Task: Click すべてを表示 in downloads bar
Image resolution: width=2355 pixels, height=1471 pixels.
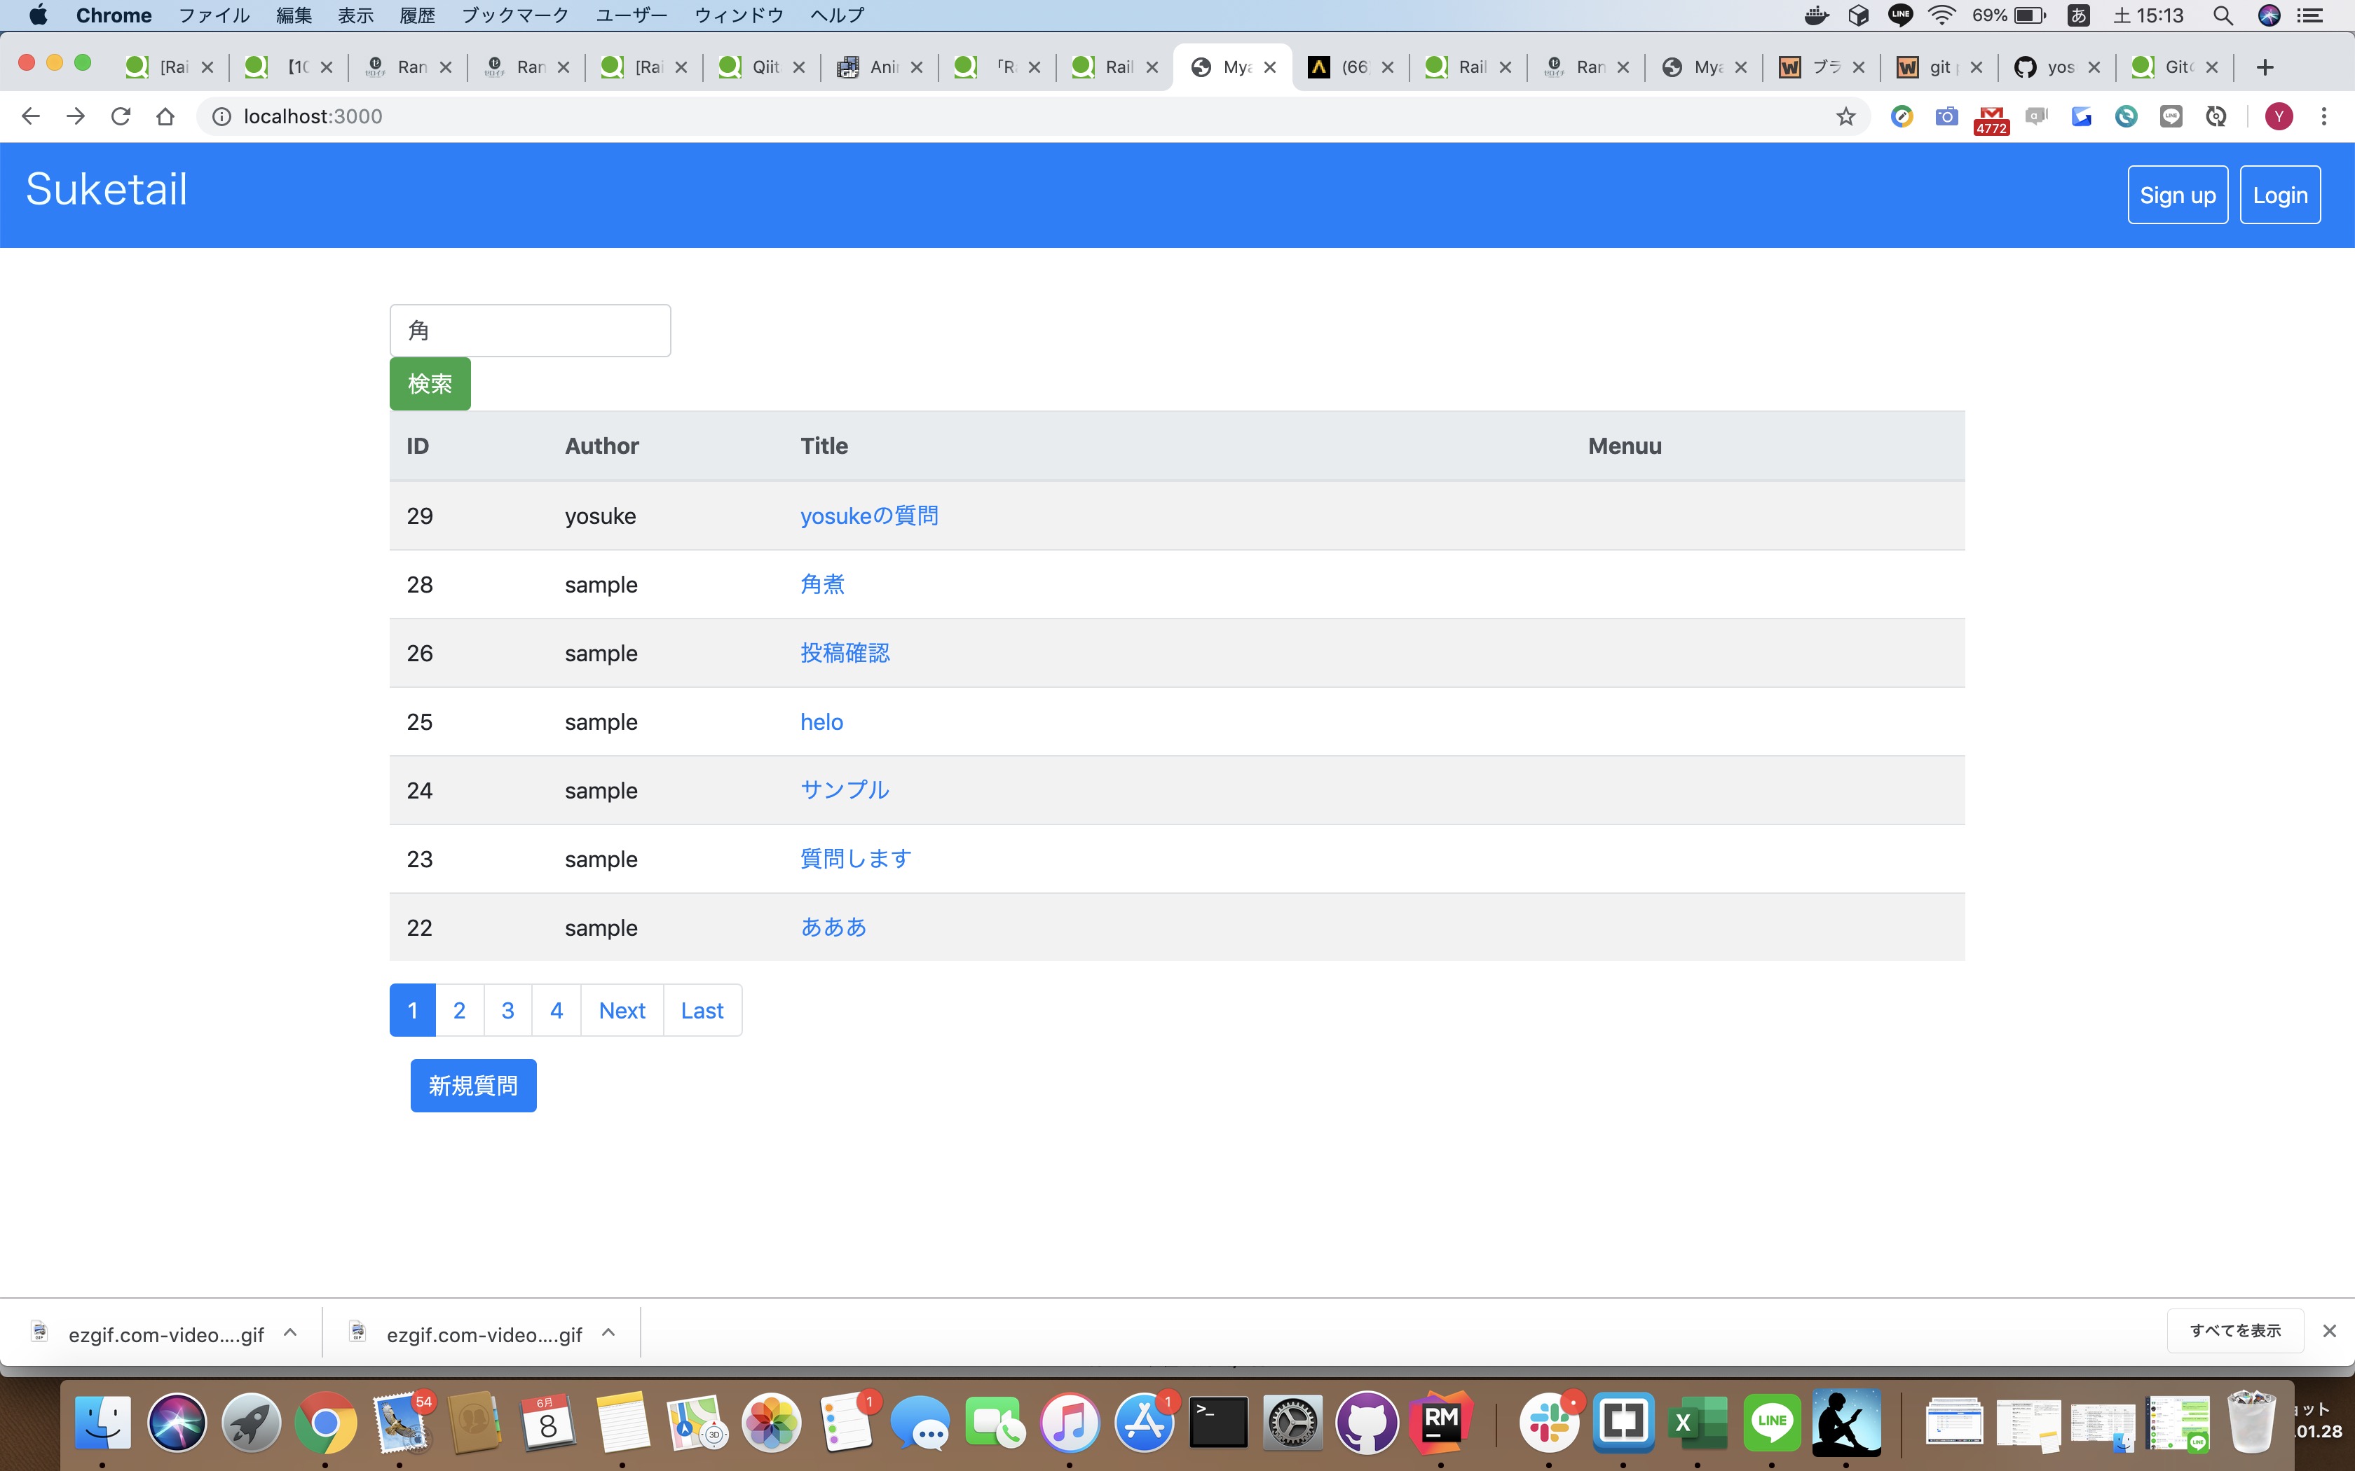Action: pyautogui.click(x=2234, y=1331)
